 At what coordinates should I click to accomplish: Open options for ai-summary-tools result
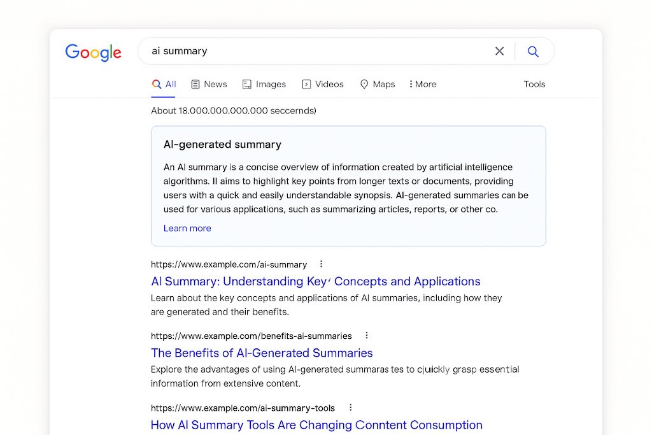click(x=351, y=408)
